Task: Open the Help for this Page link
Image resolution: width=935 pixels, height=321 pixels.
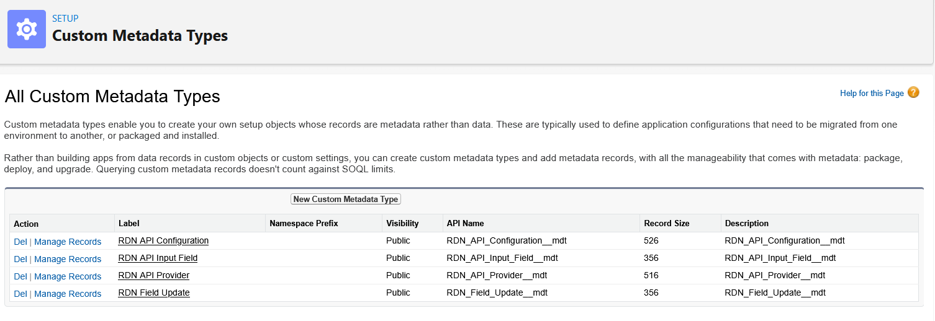Action: tap(871, 93)
